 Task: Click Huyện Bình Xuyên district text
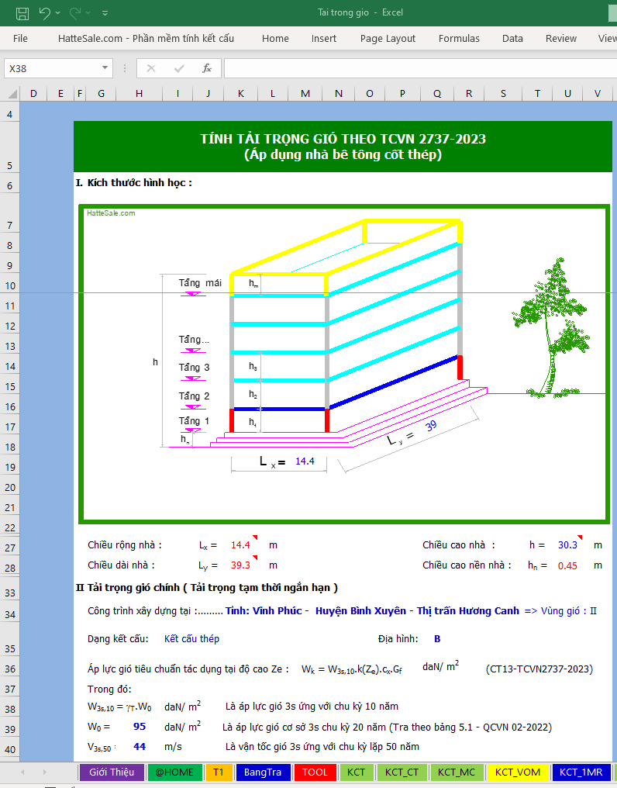tap(360, 610)
